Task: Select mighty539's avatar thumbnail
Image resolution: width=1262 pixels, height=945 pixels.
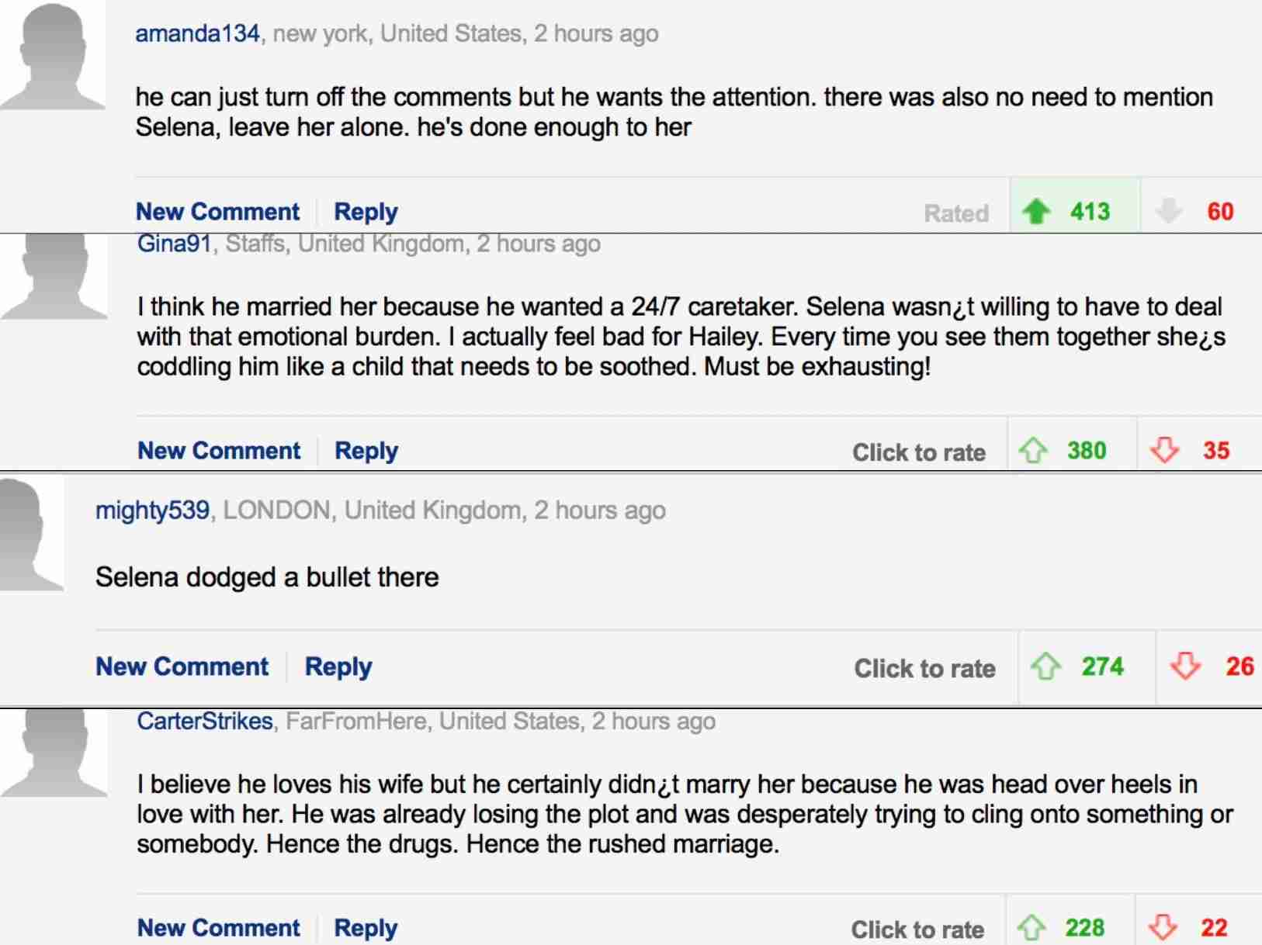Action: tap(32, 535)
